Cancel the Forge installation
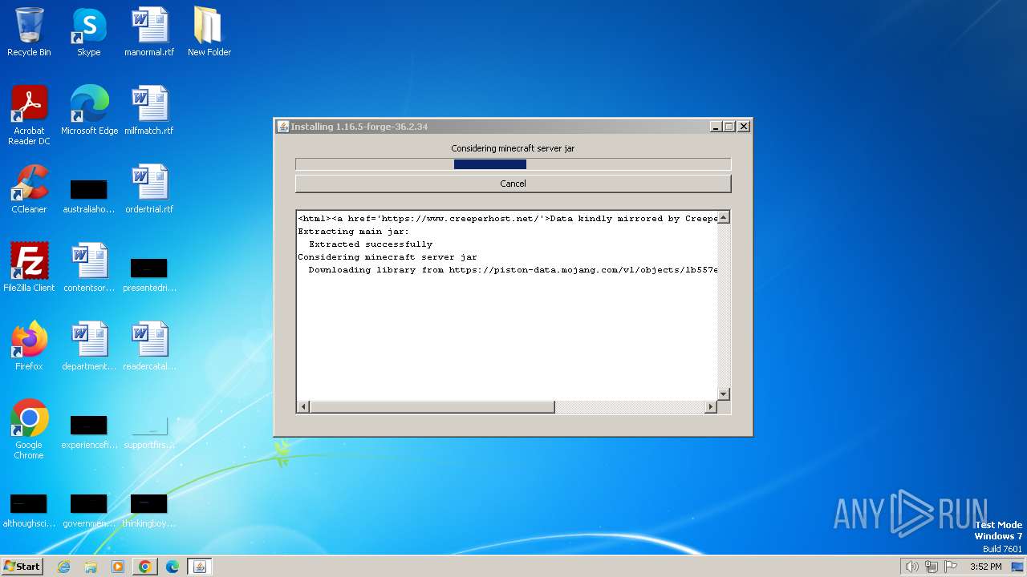 click(x=513, y=184)
